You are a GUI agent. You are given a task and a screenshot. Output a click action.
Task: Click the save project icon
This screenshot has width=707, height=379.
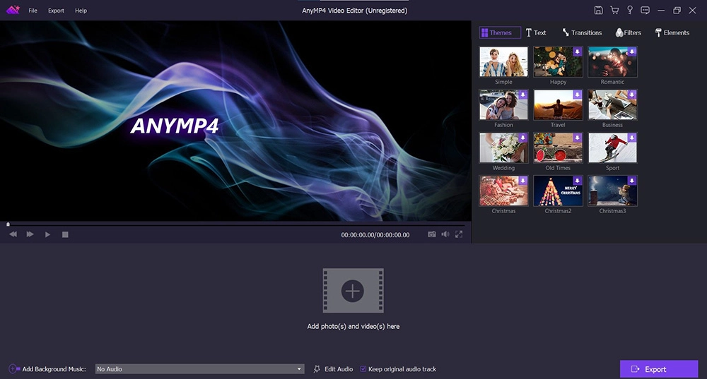tap(598, 11)
